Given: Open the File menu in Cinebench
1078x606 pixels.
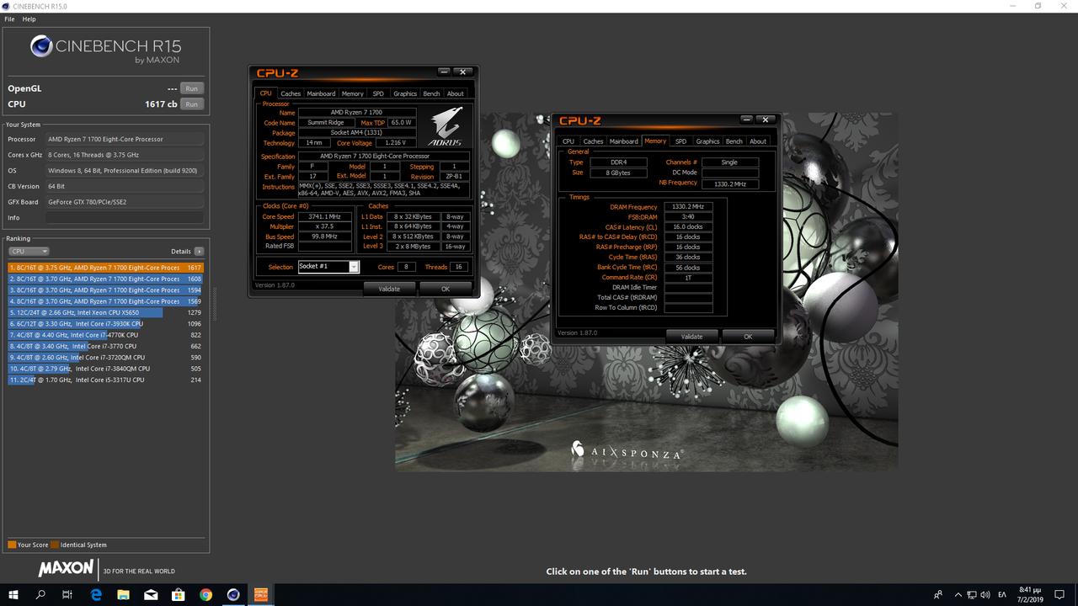Looking at the screenshot, I should tap(9, 19).
